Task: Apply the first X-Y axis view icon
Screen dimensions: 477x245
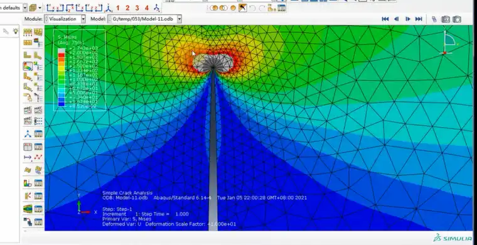Action: click(x=50, y=8)
